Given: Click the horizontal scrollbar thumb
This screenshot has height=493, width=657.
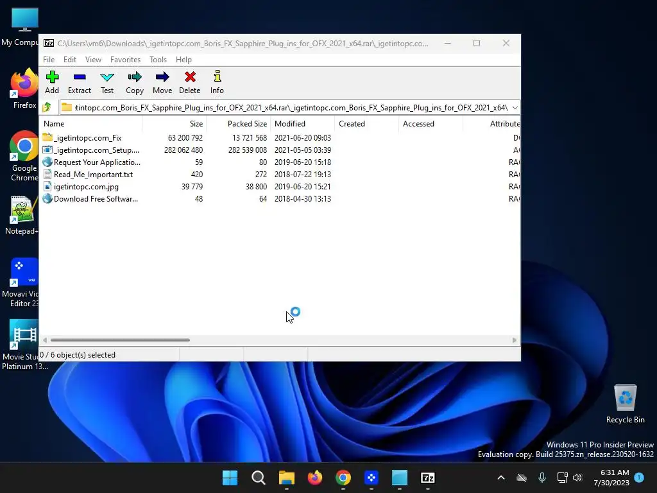Looking at the screenshot, I should (120, 340).
